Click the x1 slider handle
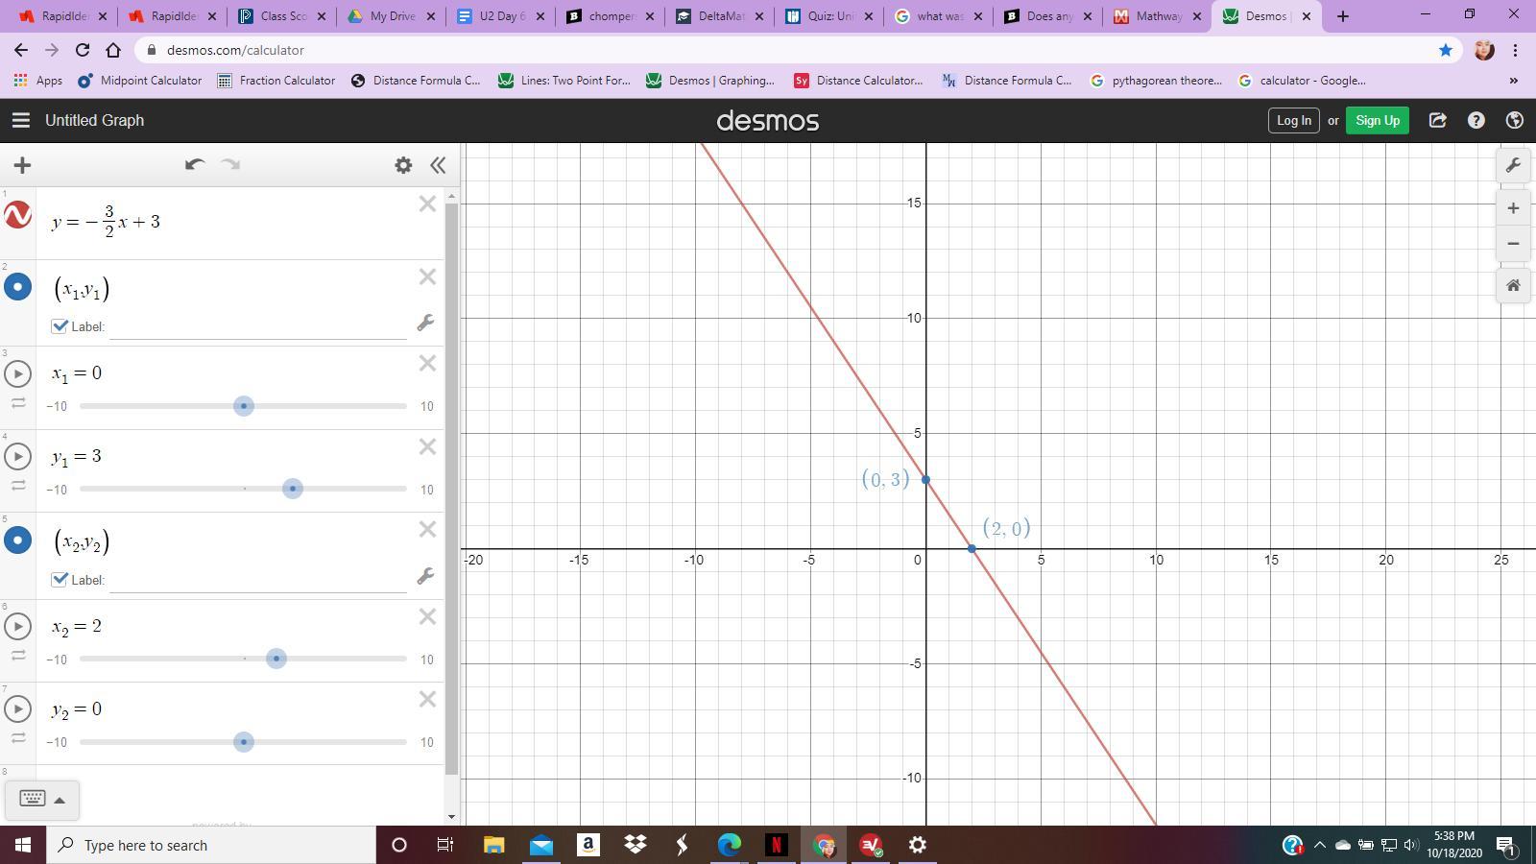Screen dimensions: 1536x864 244,406
